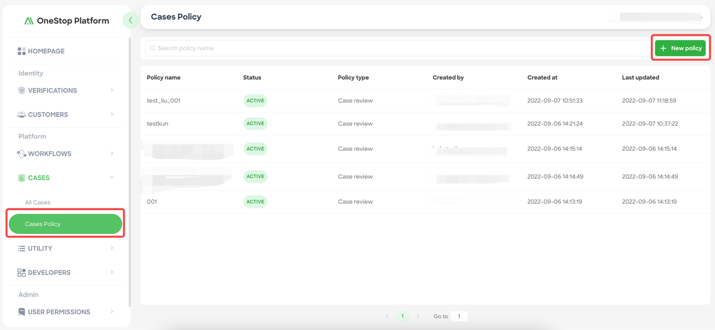715x330 pixels.
Task: Expand the Developers menu chevron
Action: point(112,272)
